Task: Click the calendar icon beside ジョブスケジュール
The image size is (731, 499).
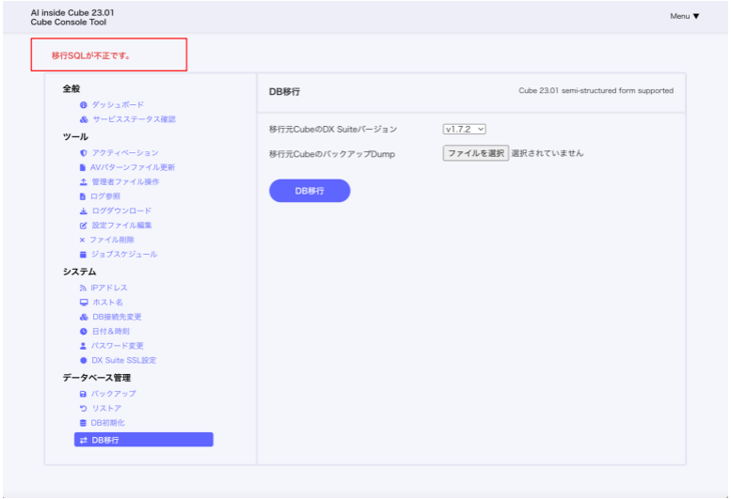Action: point(84,255)
